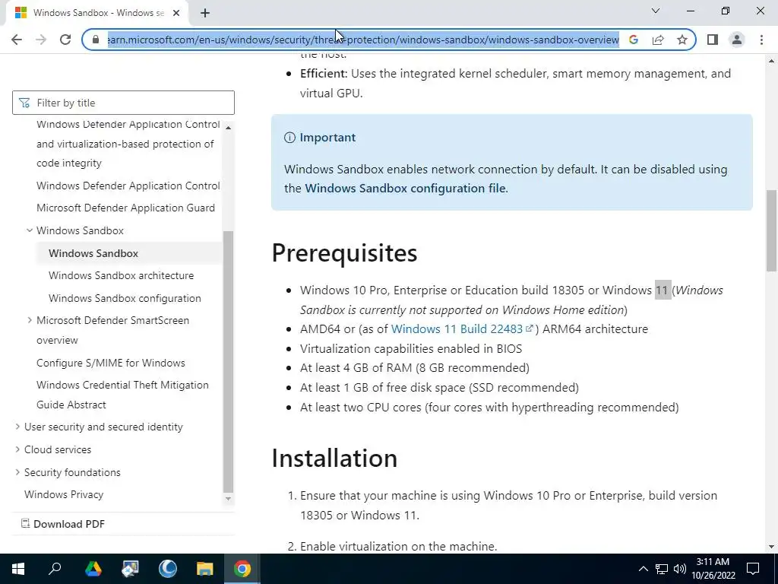The width and height of the screenshot is (778, 584).
Task: Click 'Virtualization capabilities enabled in BIOS' text
Action: pos(411,348)
